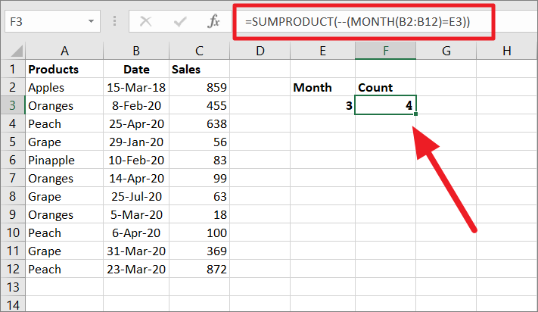Click the 5-Mar-20 date cell
Viewport: 538px width, 312px height.
pyautogui.click(x=136, y=214)
